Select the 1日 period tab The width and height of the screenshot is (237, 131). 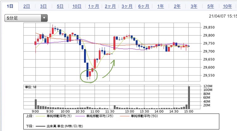tap(10, 6)
